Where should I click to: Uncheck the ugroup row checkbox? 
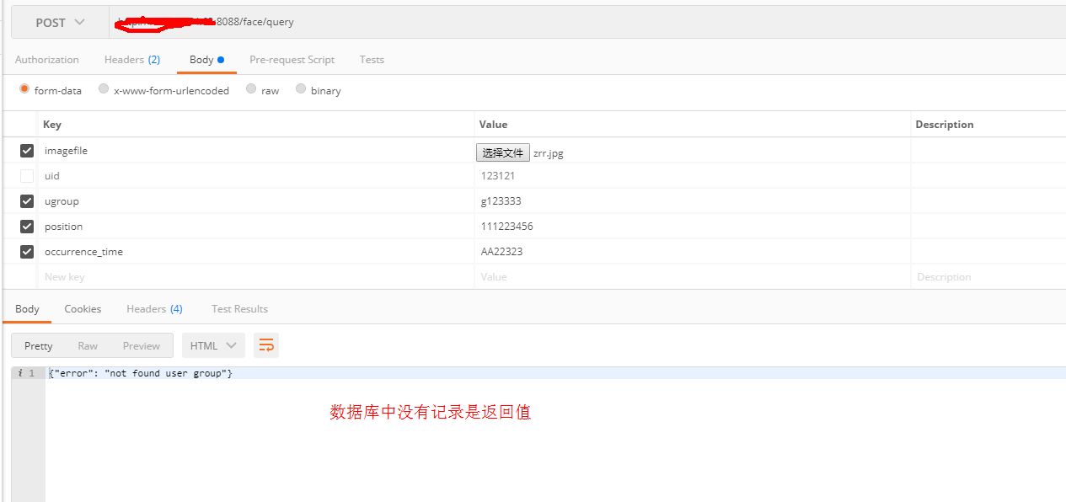[x=27, y=201]
